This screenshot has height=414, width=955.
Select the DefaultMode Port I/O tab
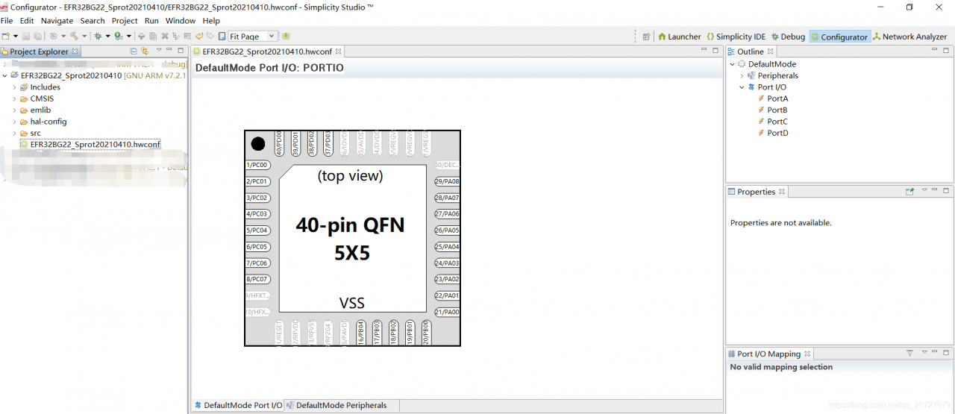click(238, 405)
